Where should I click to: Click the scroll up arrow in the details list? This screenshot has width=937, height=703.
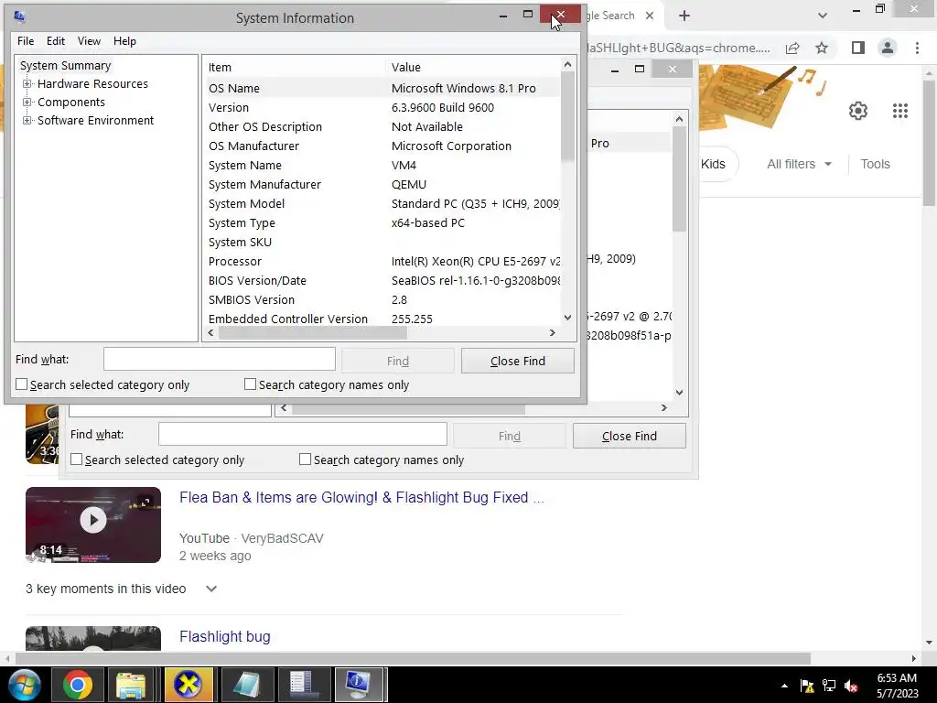pos(567,64)
